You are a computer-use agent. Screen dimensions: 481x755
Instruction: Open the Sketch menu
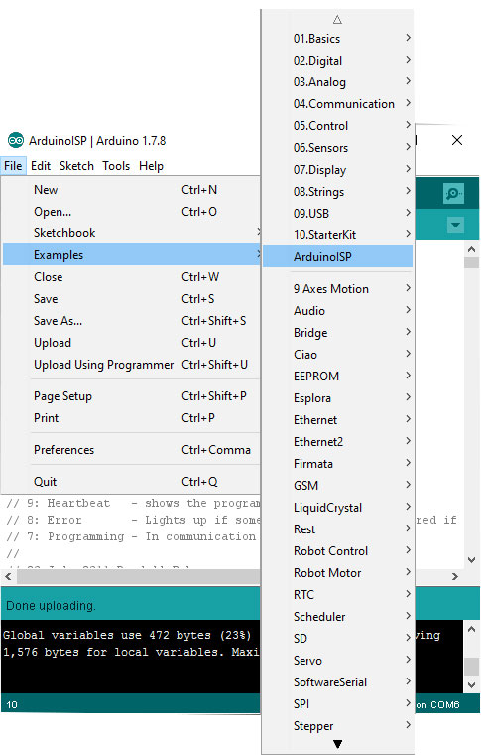(76, 166)
